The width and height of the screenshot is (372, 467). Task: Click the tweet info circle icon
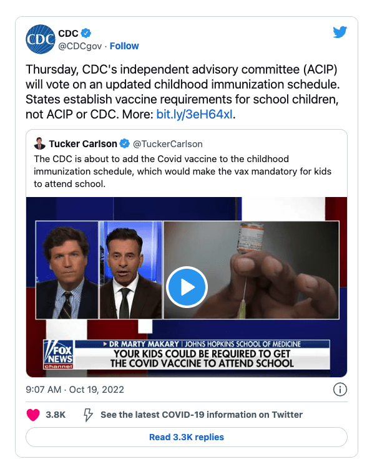pyautogui.click(x=340, y=390)
